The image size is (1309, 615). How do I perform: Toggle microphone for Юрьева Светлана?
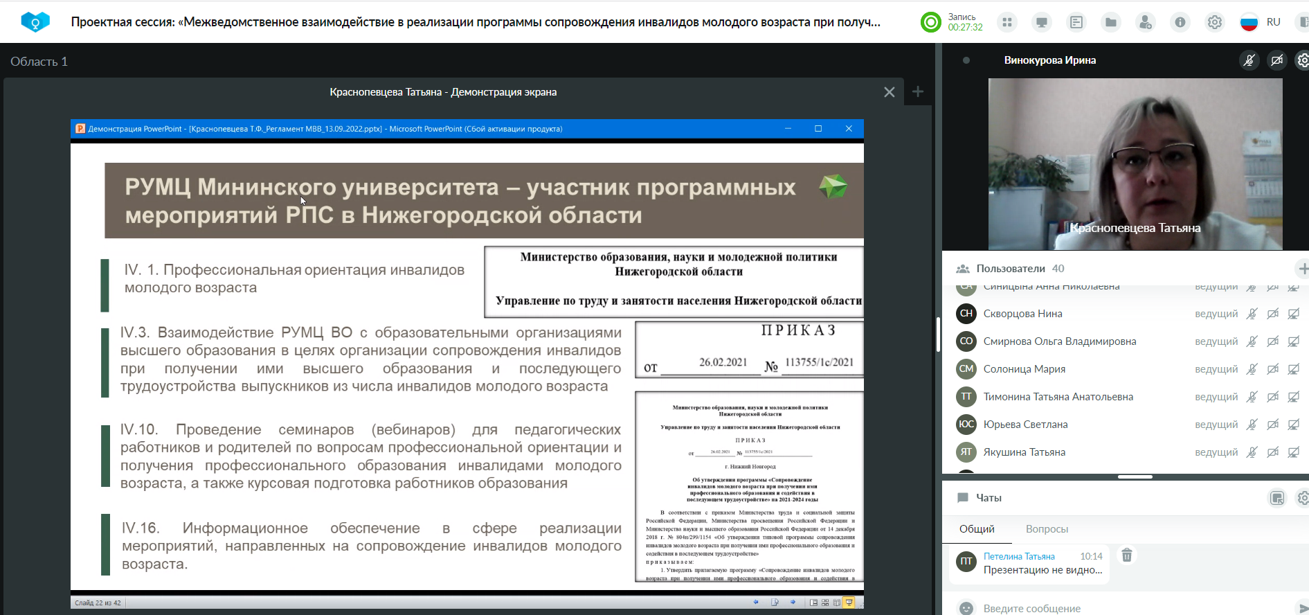click(1252, 425)
